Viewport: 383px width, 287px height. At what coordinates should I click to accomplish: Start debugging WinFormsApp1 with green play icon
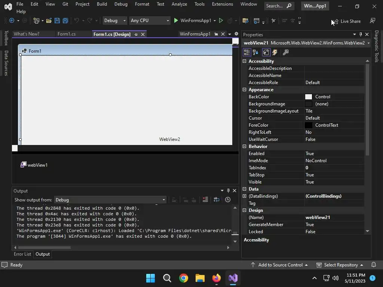click(x=176, y=21)
